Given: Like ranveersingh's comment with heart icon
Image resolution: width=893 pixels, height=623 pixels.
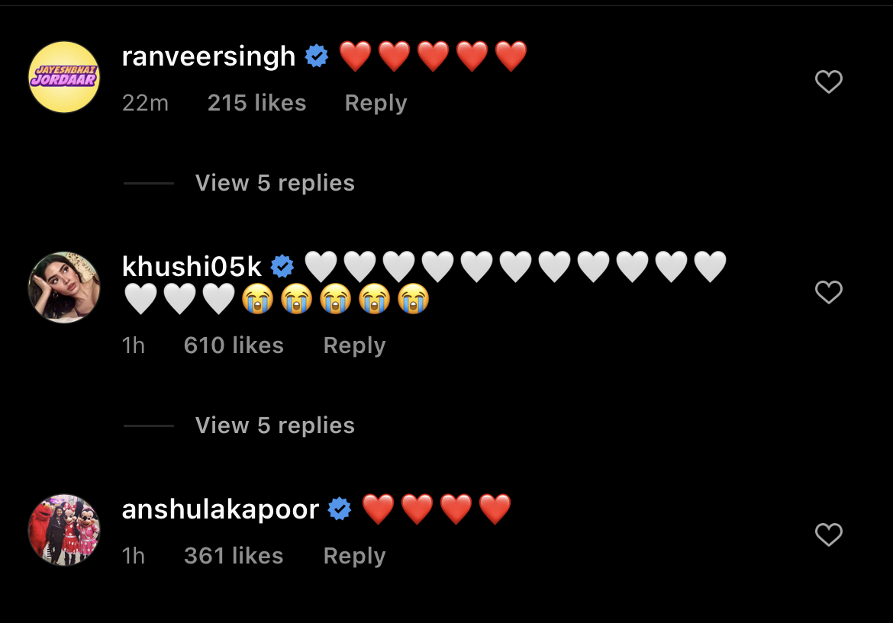Looking at the screenshot, I should click(x=829, y=82).
